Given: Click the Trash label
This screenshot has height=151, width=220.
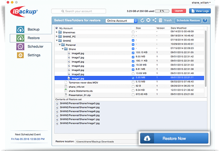Looking at the screenshot, I should click(x=168, y=20).
